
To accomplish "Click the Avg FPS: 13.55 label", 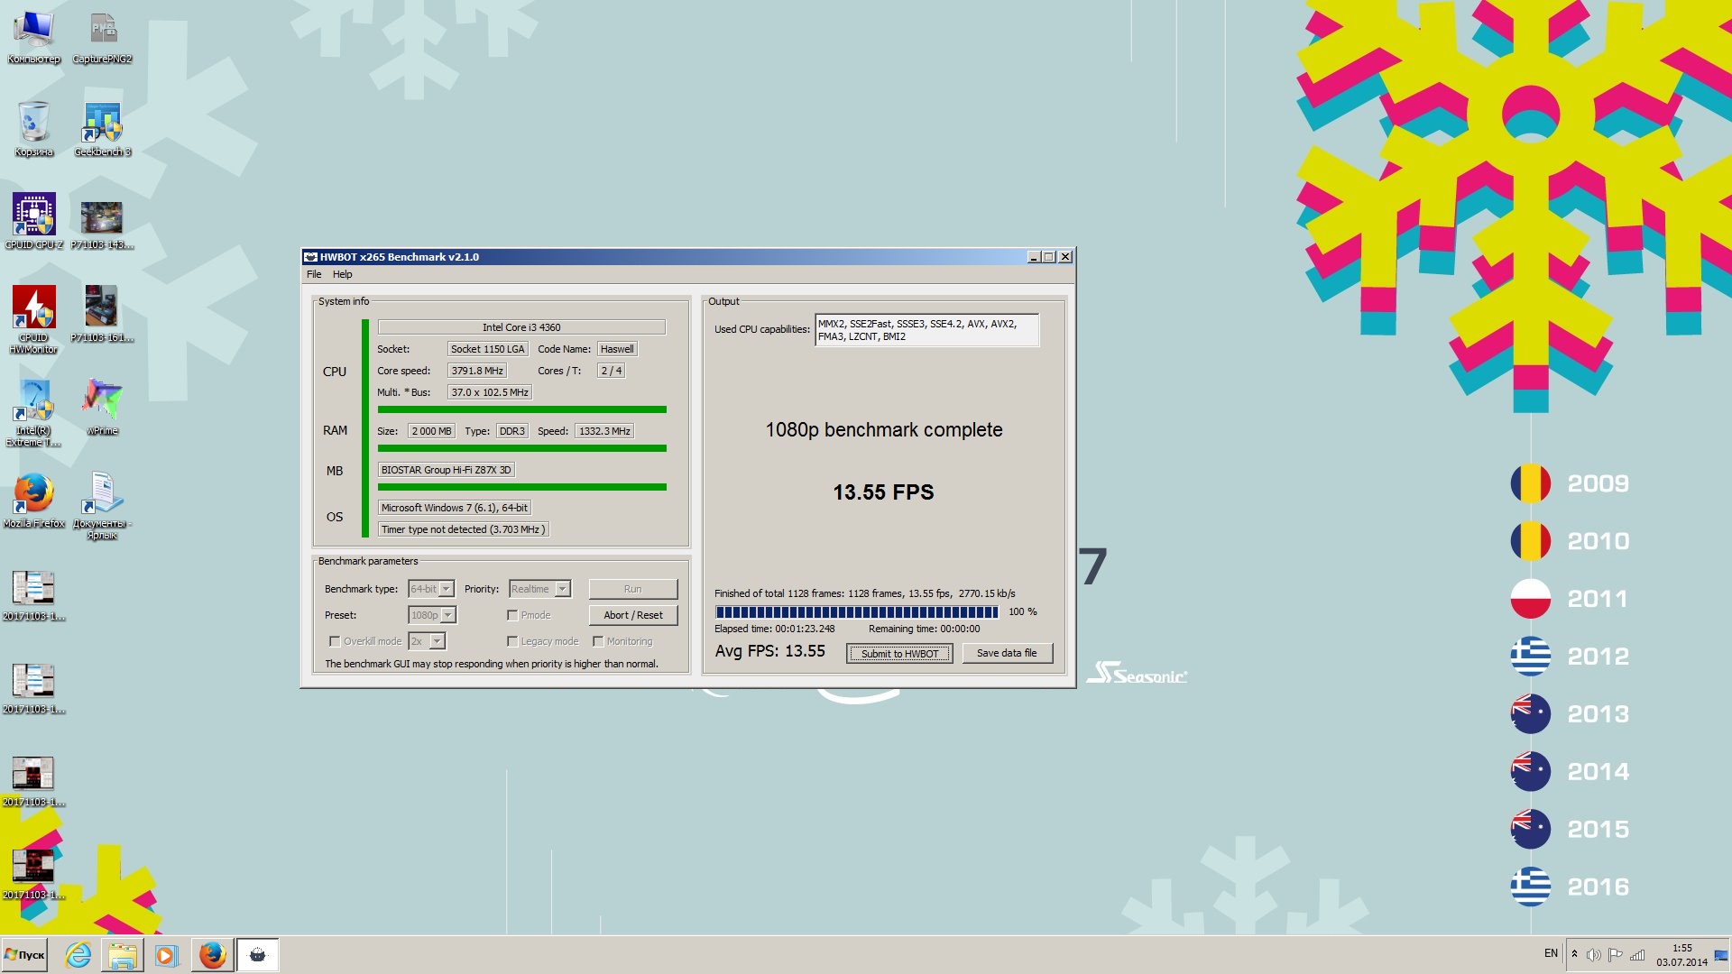I will pos(770,651).
